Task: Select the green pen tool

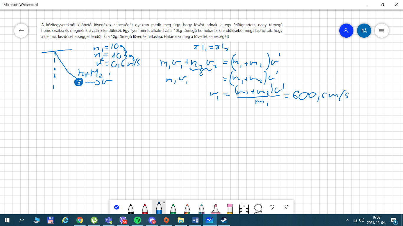Action: coord(173,208)
